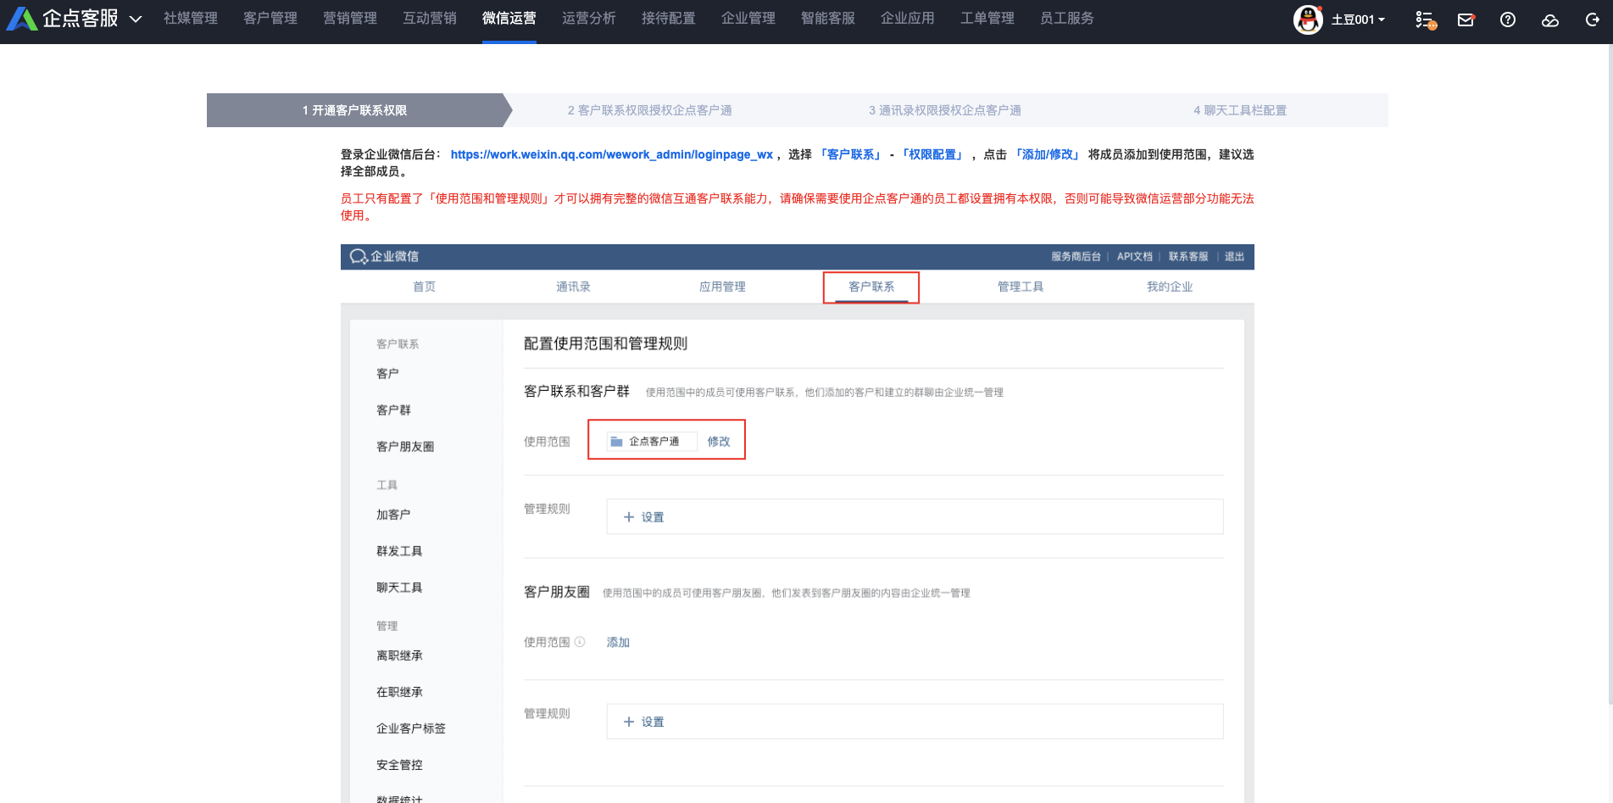Select step 1 开通客户联系权限
This screenshot has width=1613, height=803.
tap(359, 110)
